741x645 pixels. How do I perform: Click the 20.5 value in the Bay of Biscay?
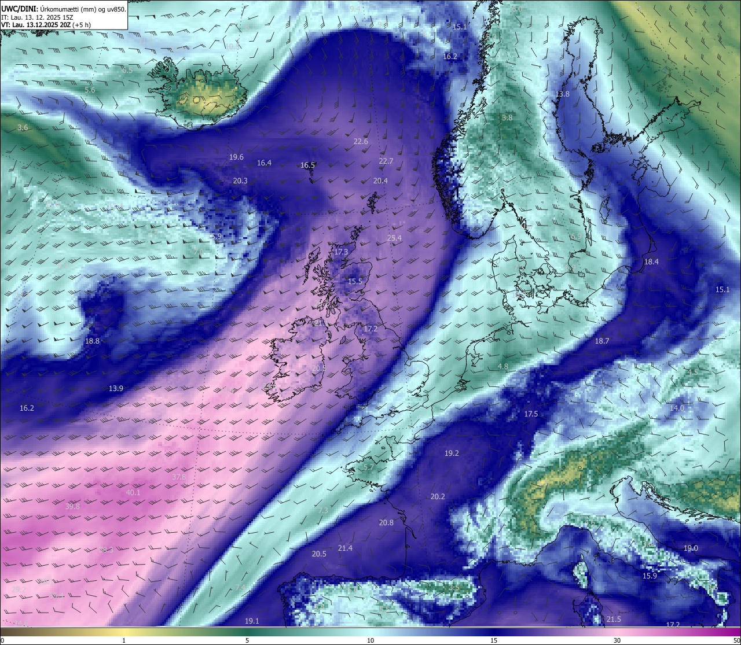(x=319, y=554)
